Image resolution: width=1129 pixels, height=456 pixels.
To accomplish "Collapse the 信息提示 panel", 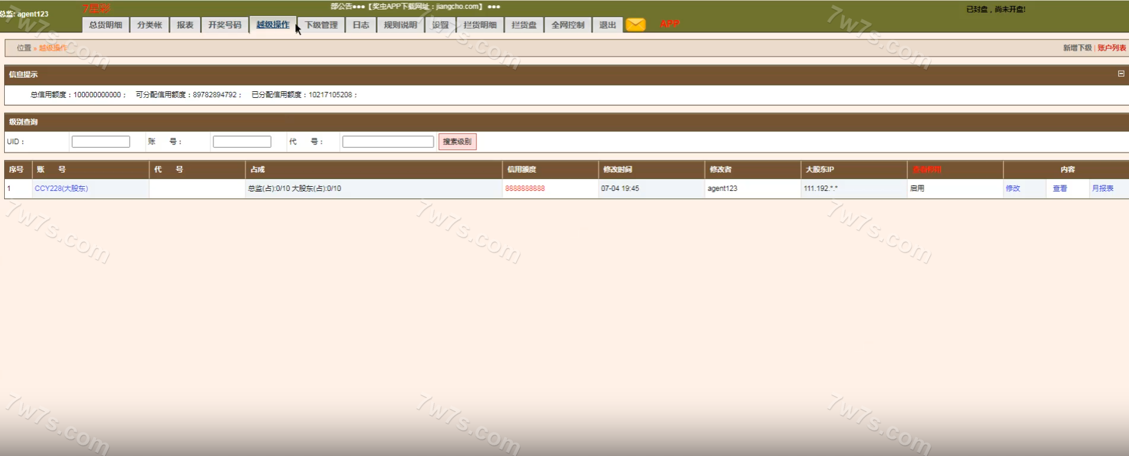I will (1121, 74).
